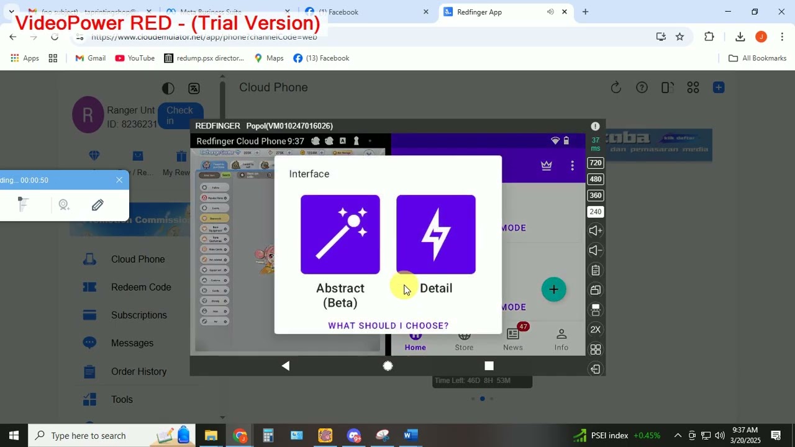Bookmark this page with the star icon
Viewport: 795px width, 447px height.
coord(680,37)
